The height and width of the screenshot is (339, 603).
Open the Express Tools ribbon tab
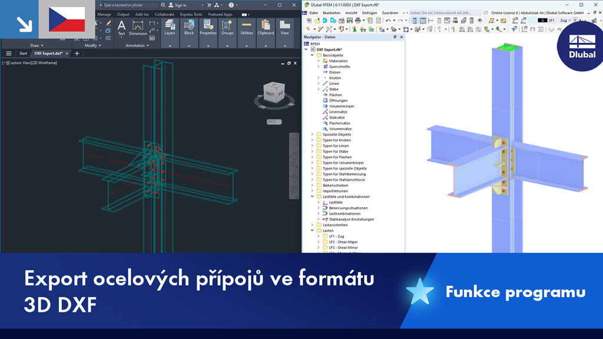191,14
